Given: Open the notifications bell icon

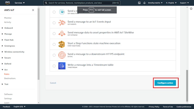Looking at the screenshot, I should tap(144, 3).
